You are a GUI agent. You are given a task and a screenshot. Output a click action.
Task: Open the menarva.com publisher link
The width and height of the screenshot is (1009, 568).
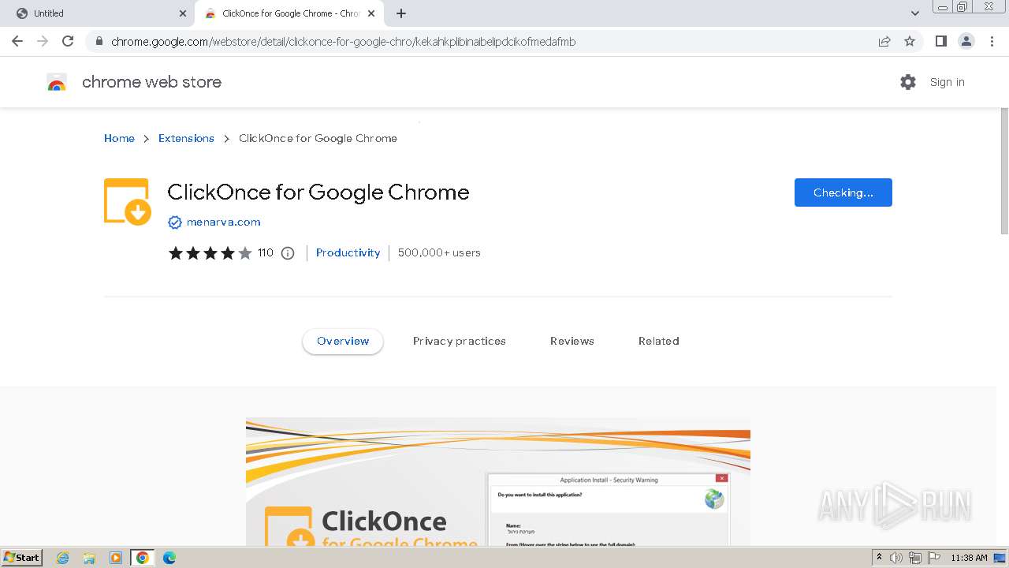(x=223, y=222)
